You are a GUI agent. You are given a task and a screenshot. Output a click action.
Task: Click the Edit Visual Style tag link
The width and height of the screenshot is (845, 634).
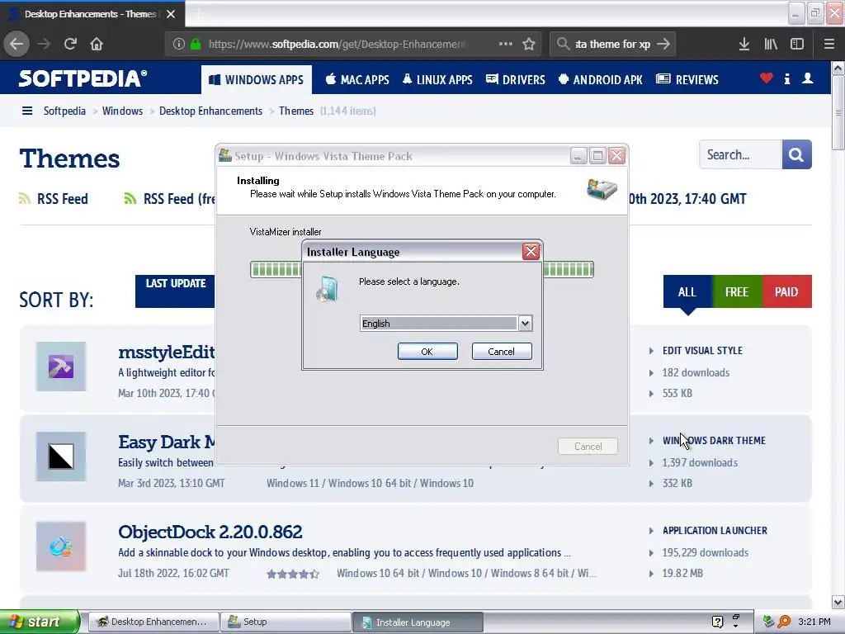pos(703,350)
